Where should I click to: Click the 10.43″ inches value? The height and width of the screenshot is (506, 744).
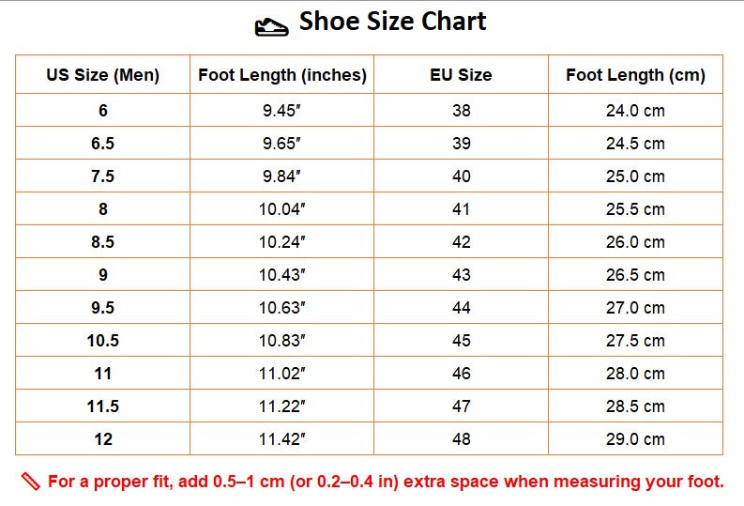click(x=281, y=274)
